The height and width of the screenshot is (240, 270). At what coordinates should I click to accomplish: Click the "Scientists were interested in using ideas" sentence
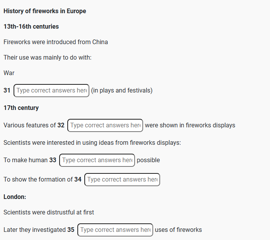click(x=92, y=142)
